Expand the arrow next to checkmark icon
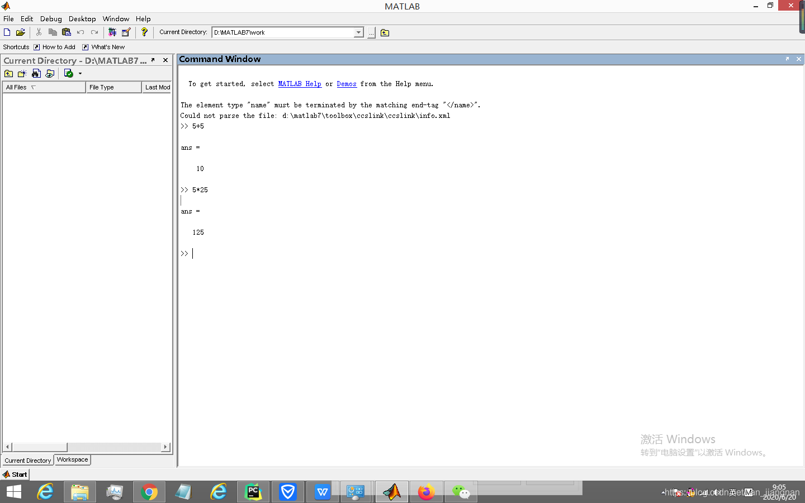 80,74
